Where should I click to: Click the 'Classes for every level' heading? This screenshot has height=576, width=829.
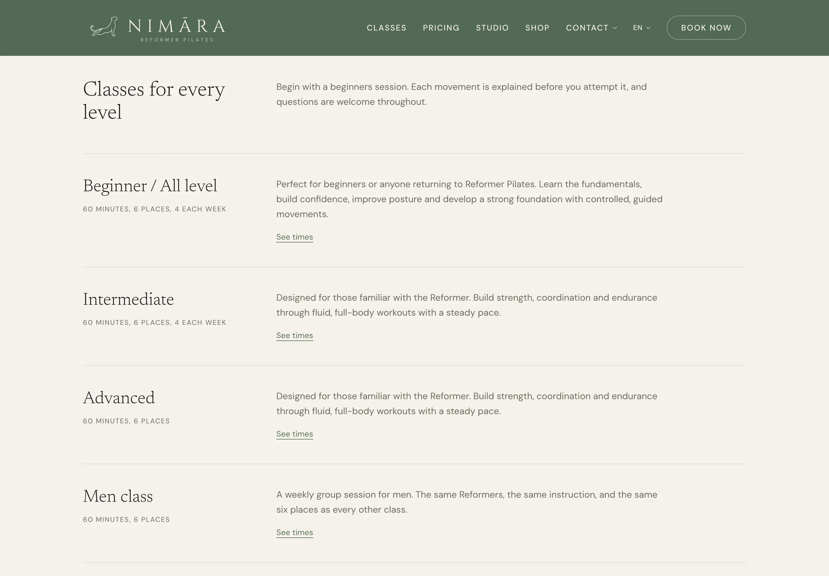click(x=154, y=100)
